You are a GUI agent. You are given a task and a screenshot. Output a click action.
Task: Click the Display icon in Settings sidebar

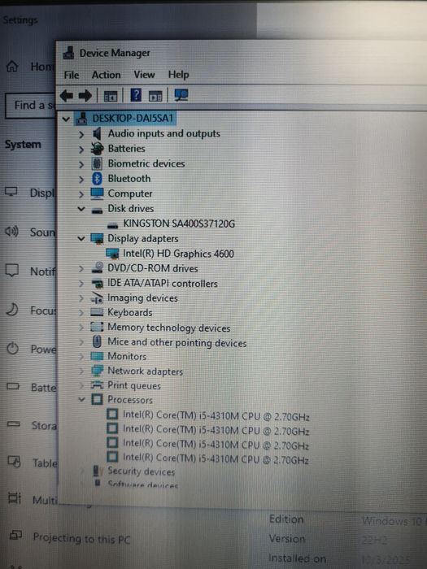[11, 192]
